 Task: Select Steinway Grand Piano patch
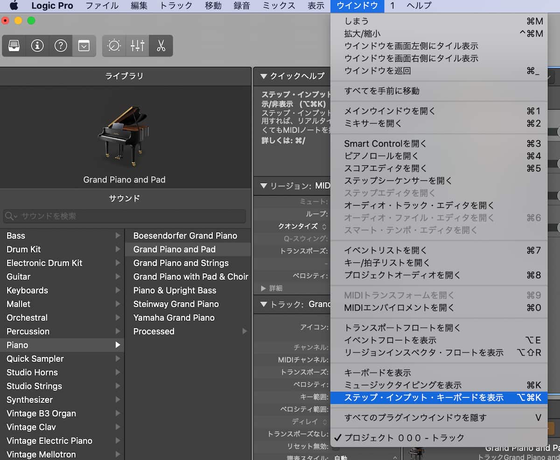(x=188, y=304)
